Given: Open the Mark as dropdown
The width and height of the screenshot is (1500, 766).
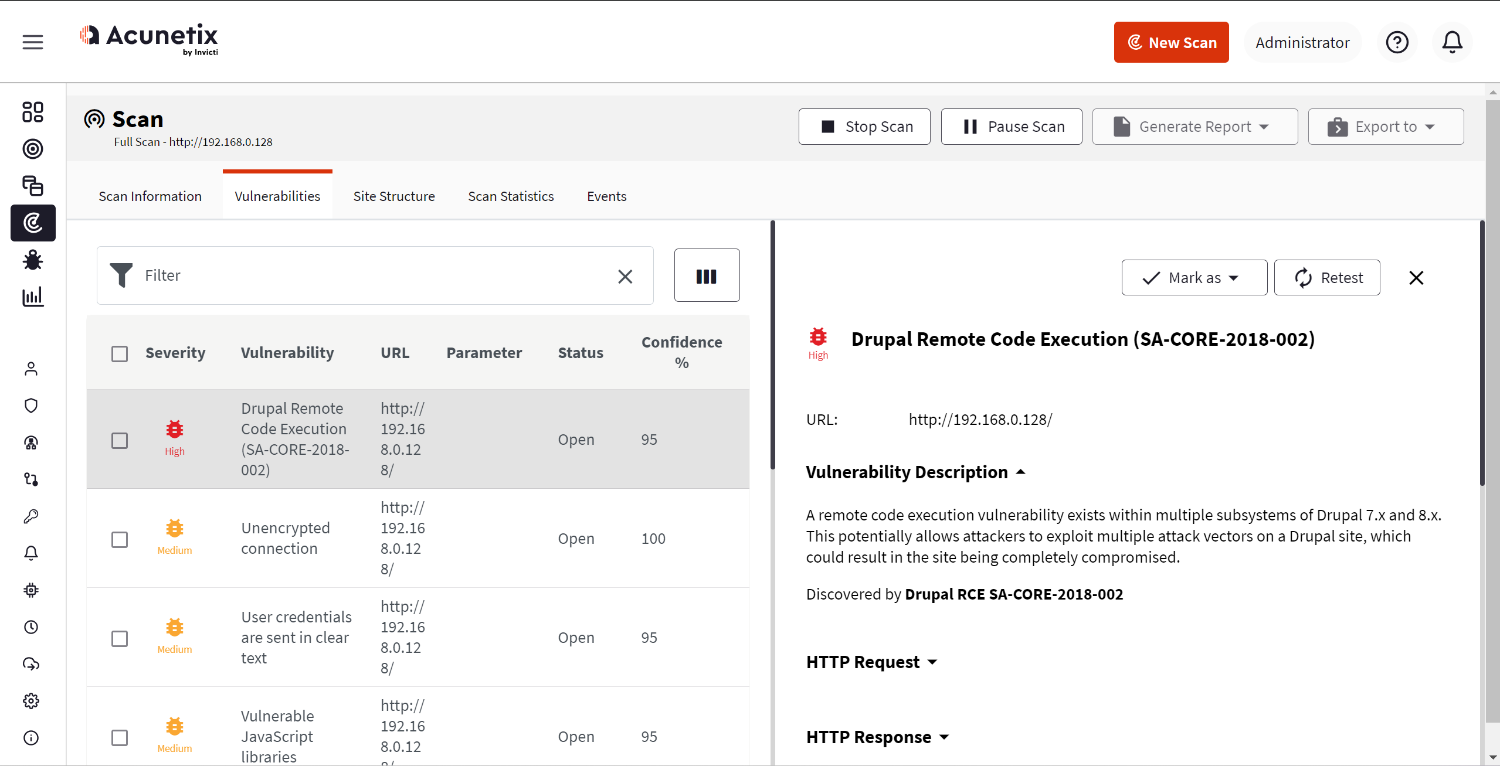Looking at the screenshot, I should (1194, 278).
